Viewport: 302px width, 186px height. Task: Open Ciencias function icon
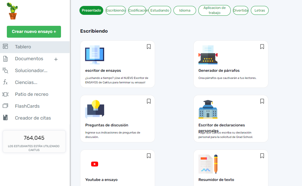(x=5, y=82)
